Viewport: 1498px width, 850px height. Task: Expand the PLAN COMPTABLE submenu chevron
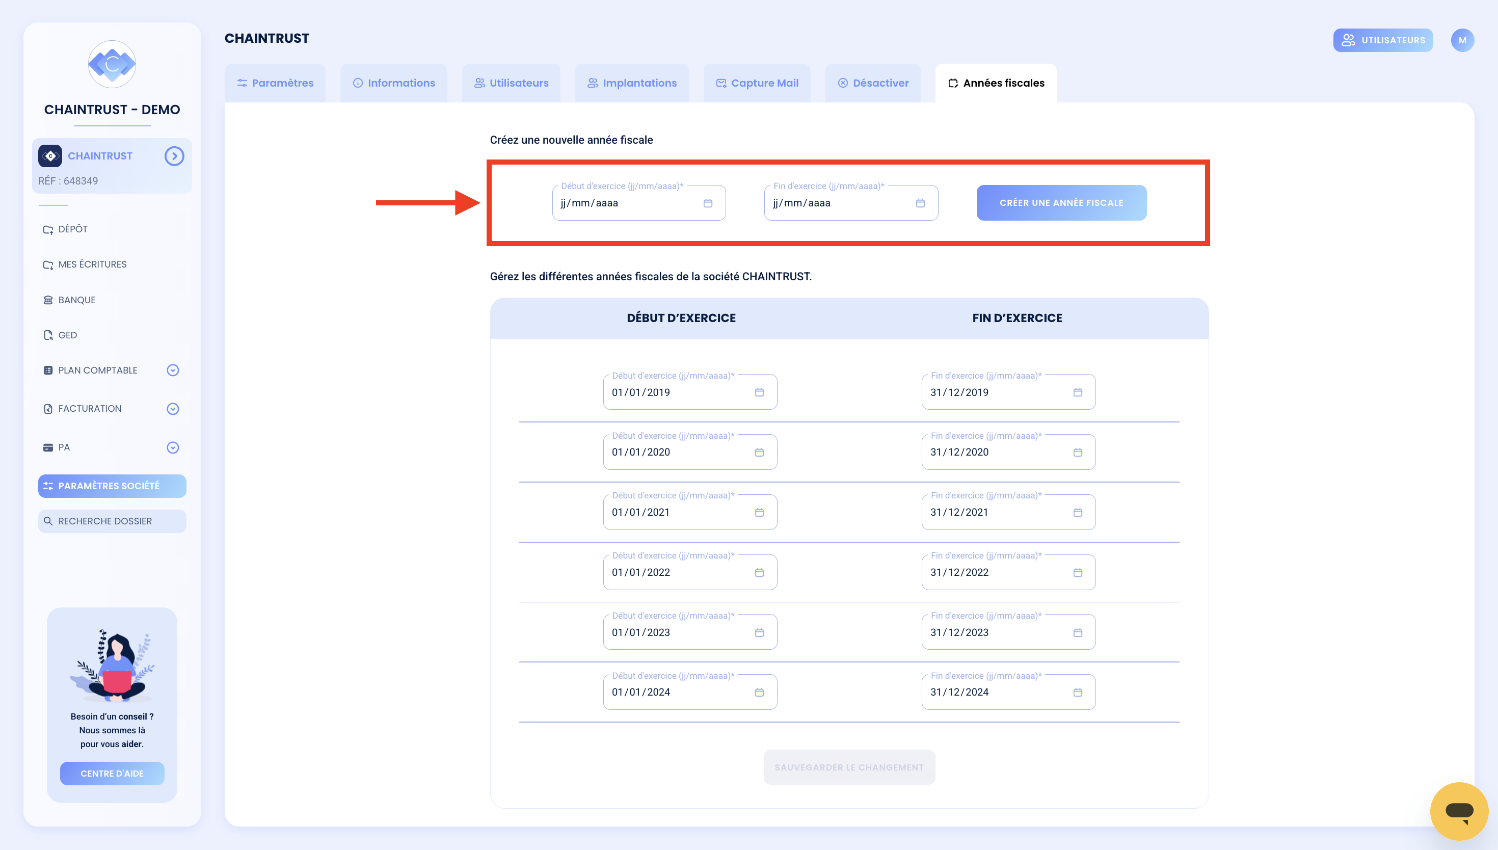coord(173,370)
